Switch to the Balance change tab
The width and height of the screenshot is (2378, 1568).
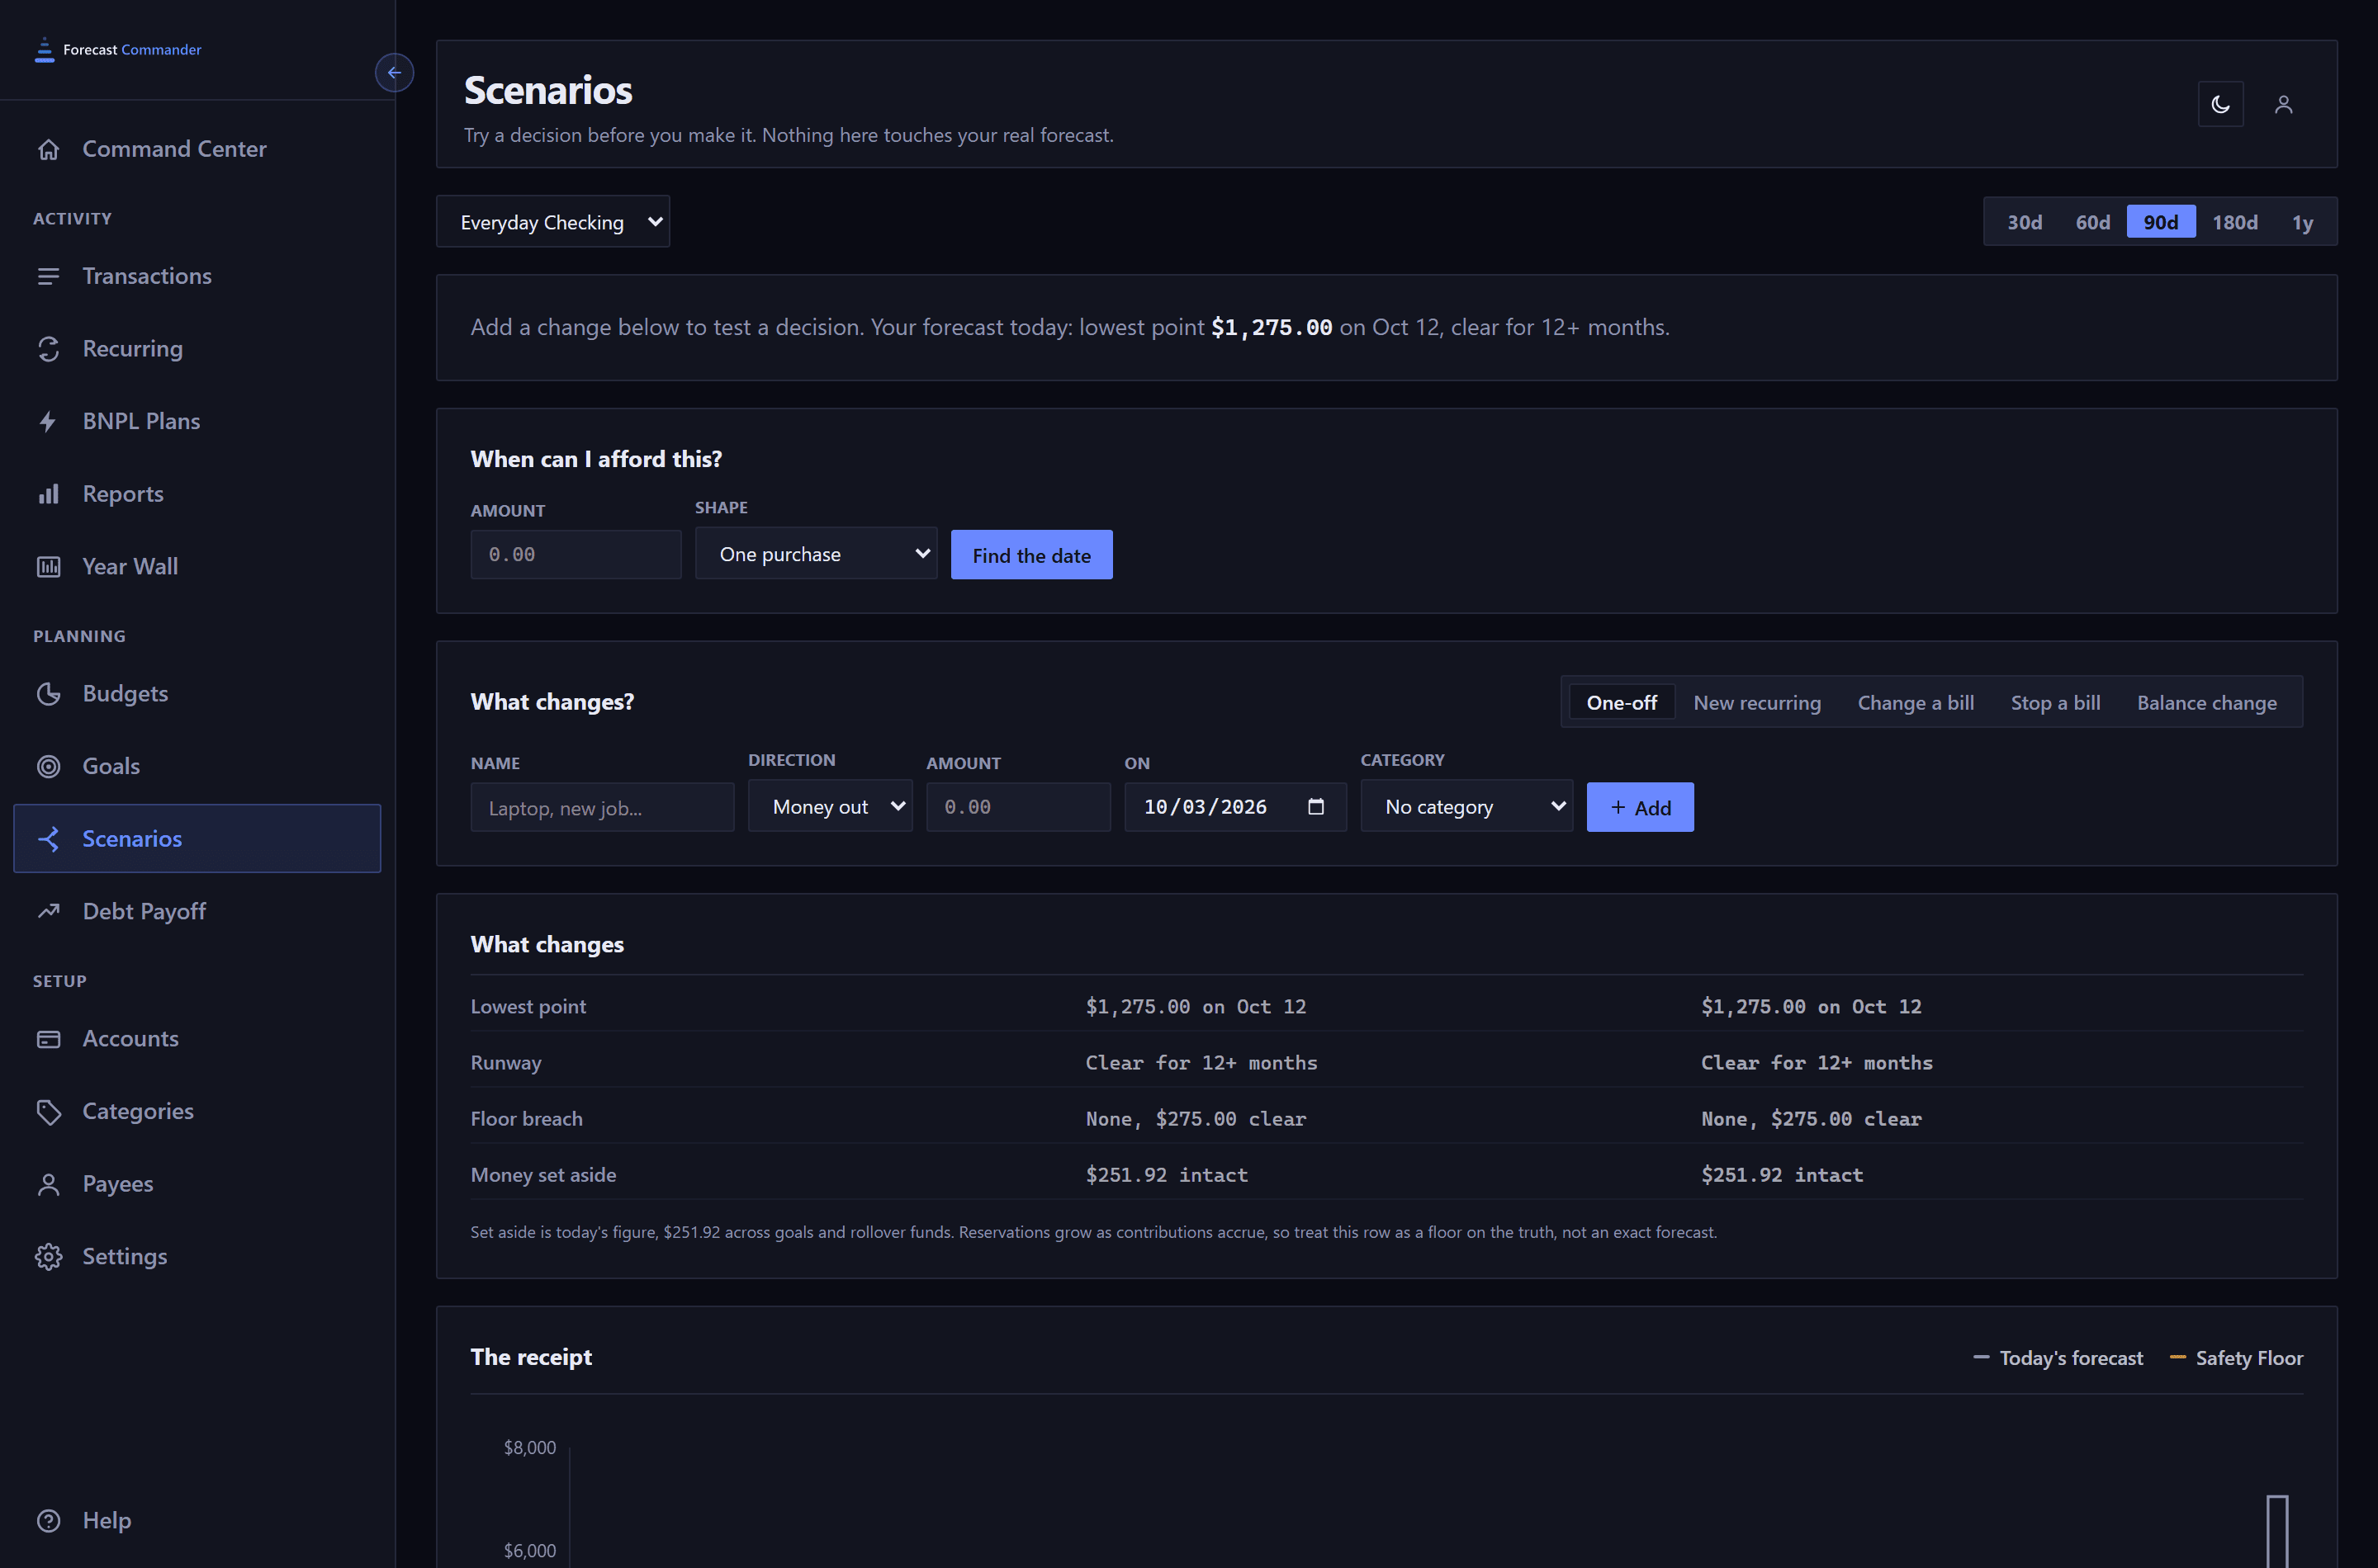coord(2206,702)
